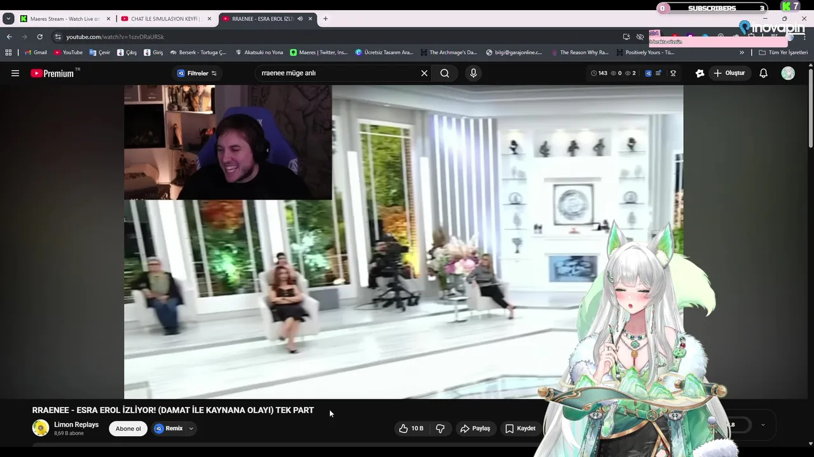Open bilgi@garajonline bookmark
Viewport: 814px width, 457px height.
coord(514,53)
